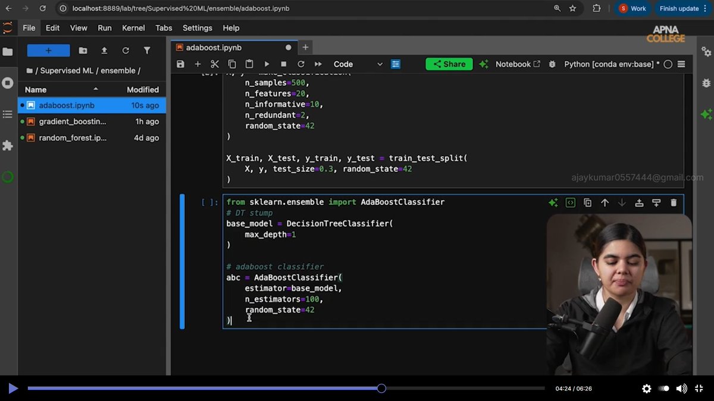Go to the ensemble breadcrumb folder

118,71
